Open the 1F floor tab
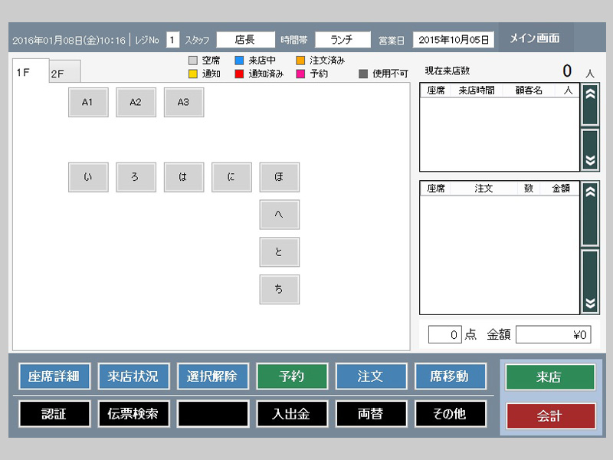Screen dimensions: 613x460 (x=25, y=72)
